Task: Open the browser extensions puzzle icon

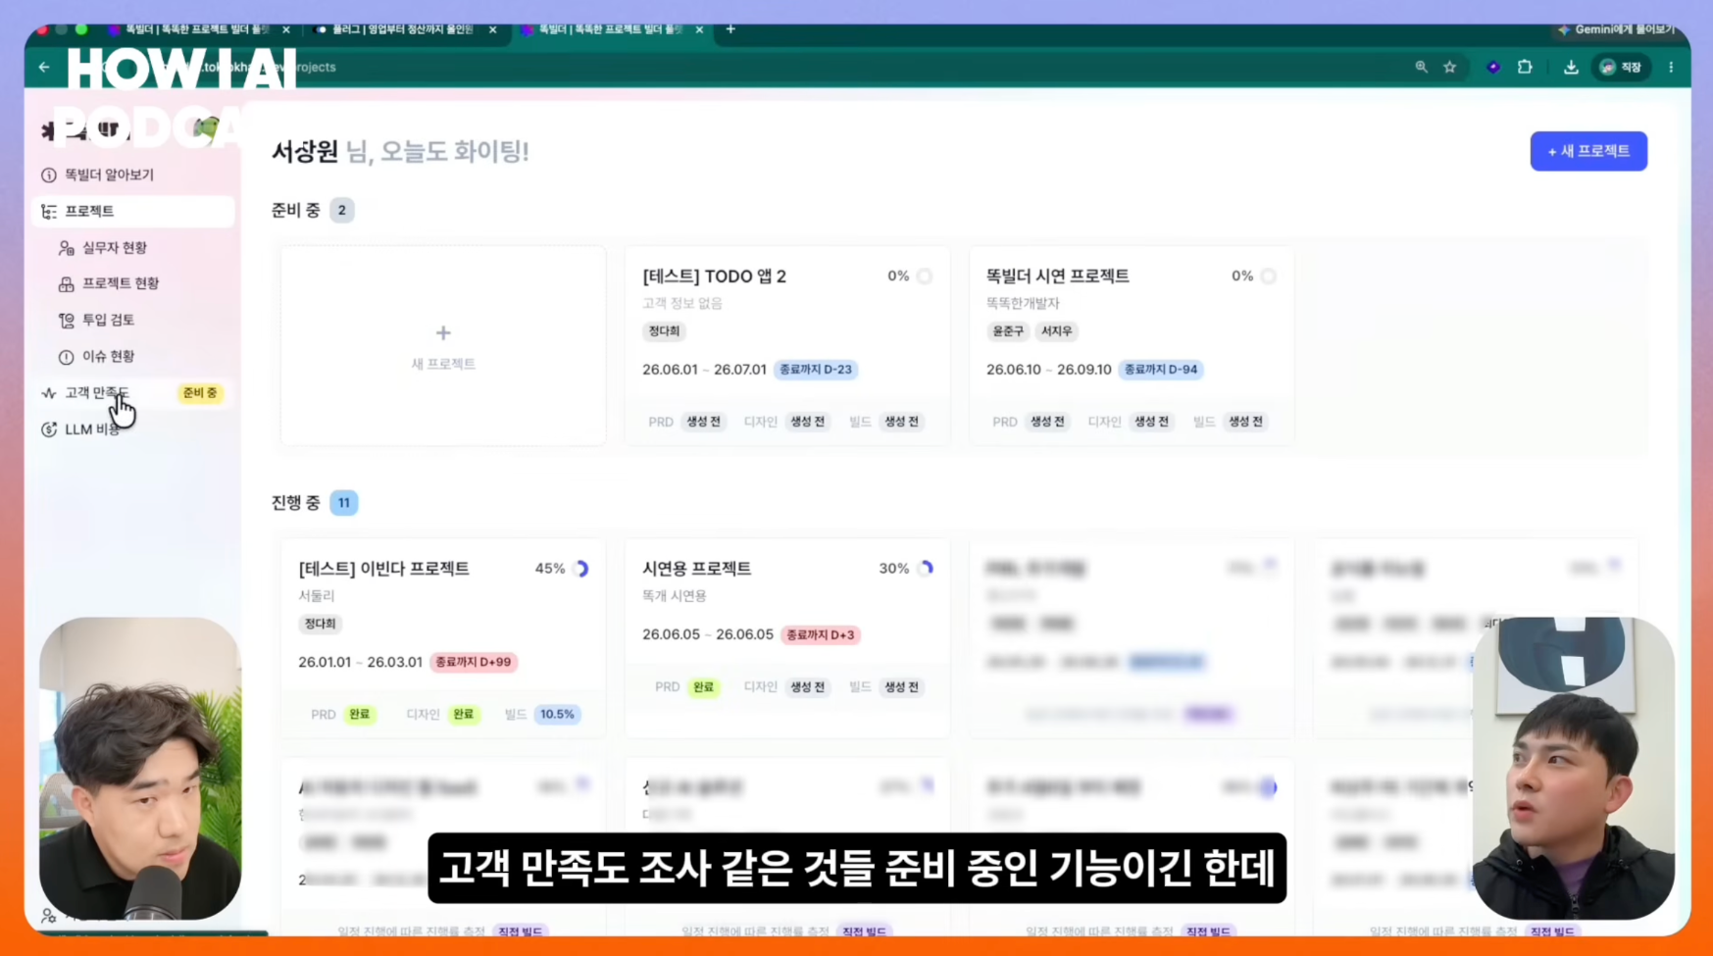Action: (x=1525, y=67)
